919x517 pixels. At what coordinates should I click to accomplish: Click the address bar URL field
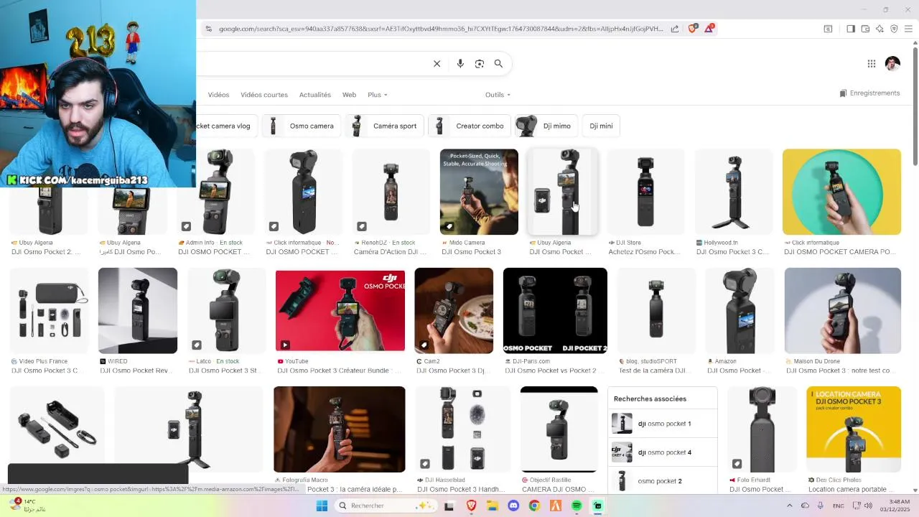(x=441, y=29)
